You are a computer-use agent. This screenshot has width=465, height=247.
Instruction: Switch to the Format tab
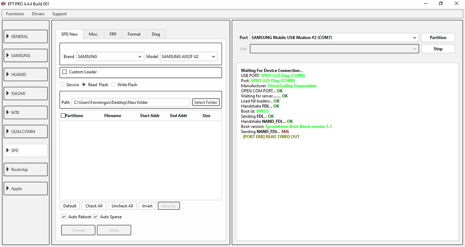[x=134, y=34]
